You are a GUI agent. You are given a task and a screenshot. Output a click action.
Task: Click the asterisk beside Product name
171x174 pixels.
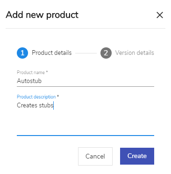click(47, 72)
